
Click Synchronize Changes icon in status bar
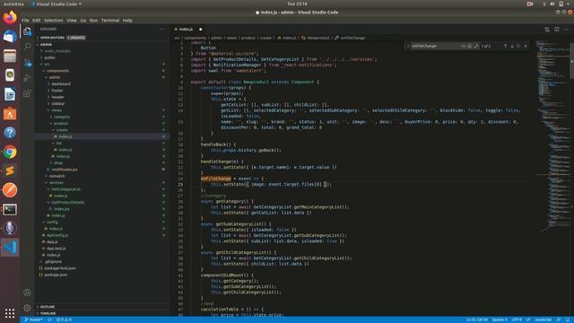click(x=49, y=319)
